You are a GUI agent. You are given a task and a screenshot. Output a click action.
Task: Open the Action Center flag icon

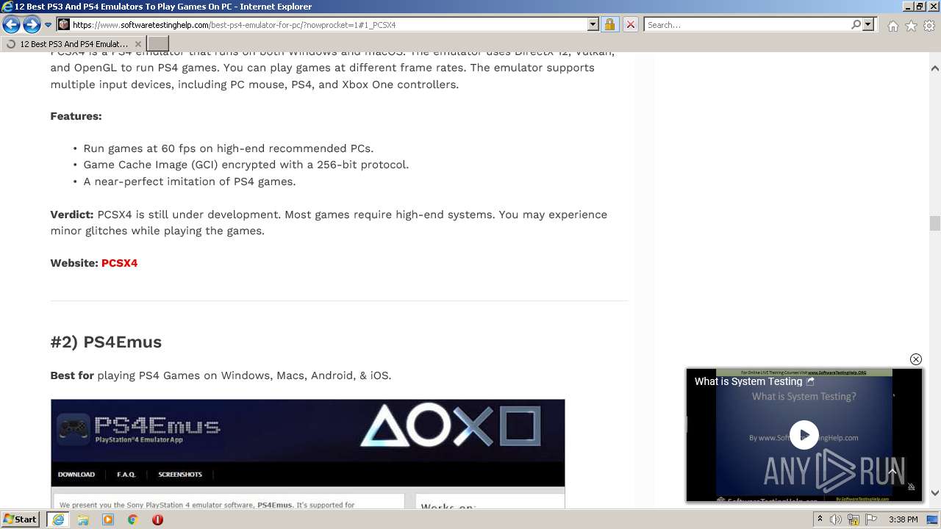point(870,519)
